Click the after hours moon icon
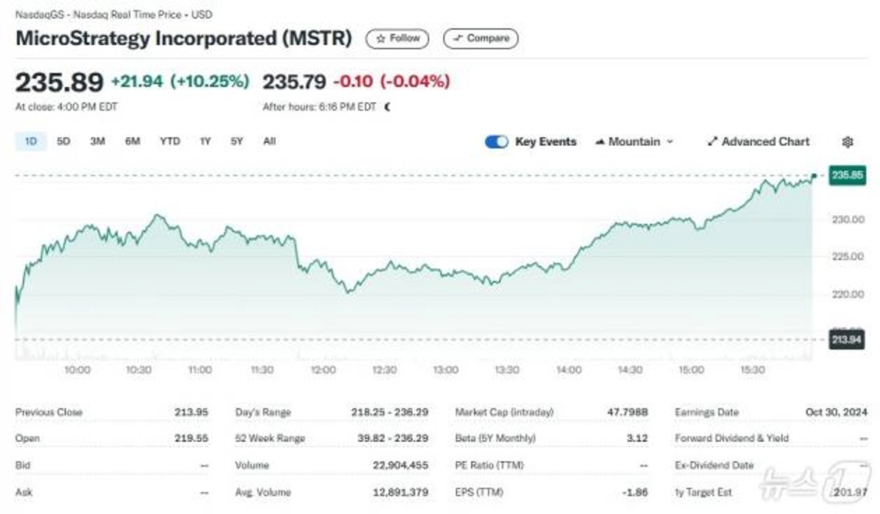This screenshot has width=880, height=514. tap(387, 107)
